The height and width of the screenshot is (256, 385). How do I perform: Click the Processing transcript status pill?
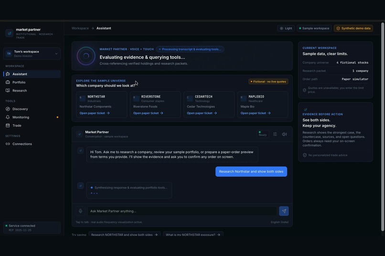(x=190, y=49)
